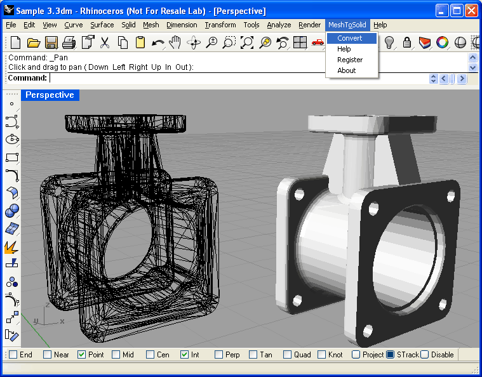The height and width of the screenshot is (377, 482).
Task: Click the Perspective viewport title label
Action: click(x=50, y=95)
